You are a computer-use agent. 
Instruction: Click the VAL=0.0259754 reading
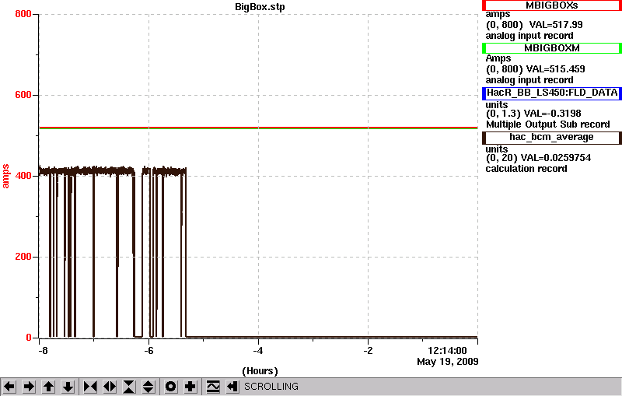(556, 158)
